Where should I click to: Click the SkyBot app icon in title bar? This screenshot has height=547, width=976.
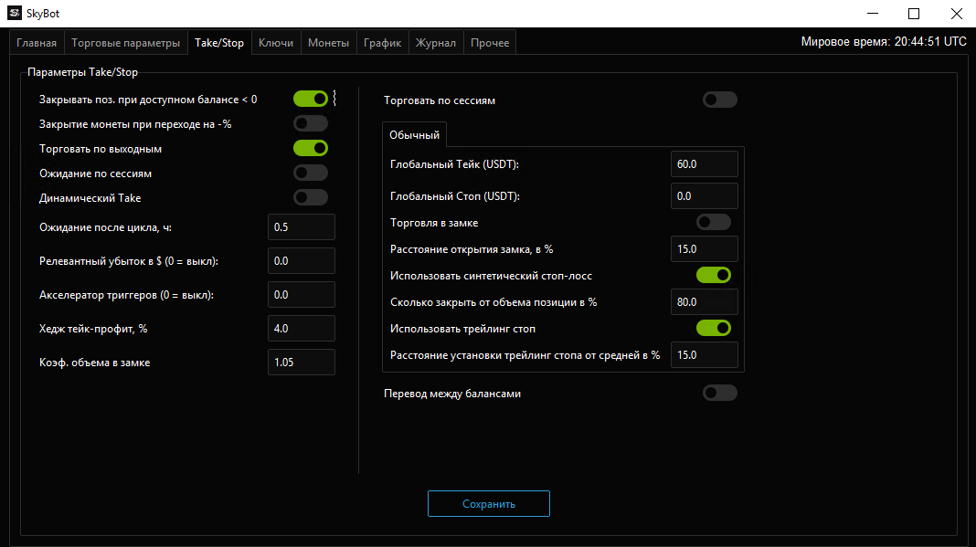pyautogui.click(x=15, y=13)
